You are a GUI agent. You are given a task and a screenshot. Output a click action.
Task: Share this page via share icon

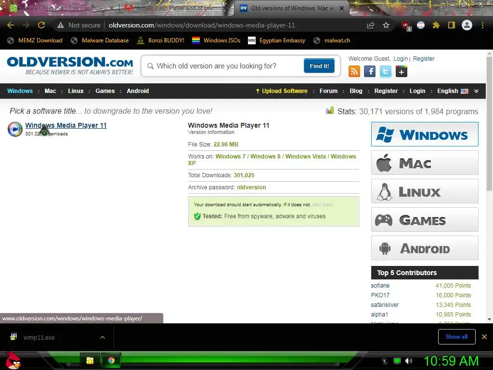click(x=371, y=25)
